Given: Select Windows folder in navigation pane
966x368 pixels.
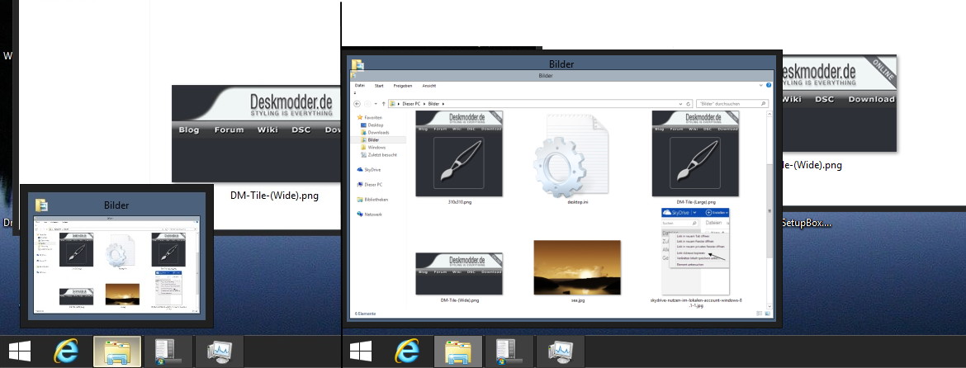Looking at the screenshot, I should pos(372,147).
